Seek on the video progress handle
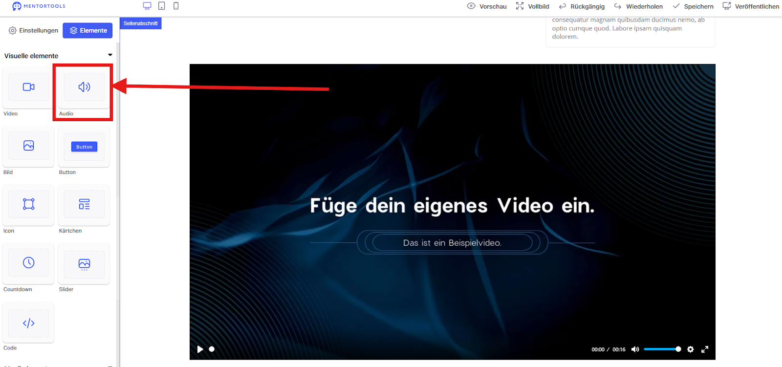 point(212,349)
